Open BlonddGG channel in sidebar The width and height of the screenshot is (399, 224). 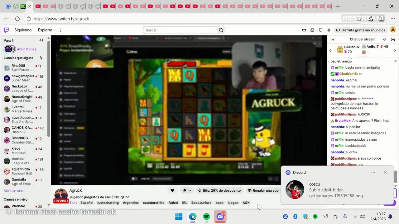point(23,140)
